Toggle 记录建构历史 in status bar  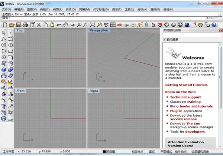tap(200, 152)
